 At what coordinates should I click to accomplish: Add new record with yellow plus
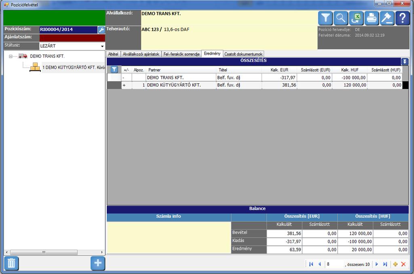point(395,264)
